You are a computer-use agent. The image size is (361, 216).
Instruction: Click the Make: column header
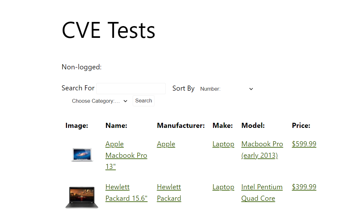pos(223,126)
